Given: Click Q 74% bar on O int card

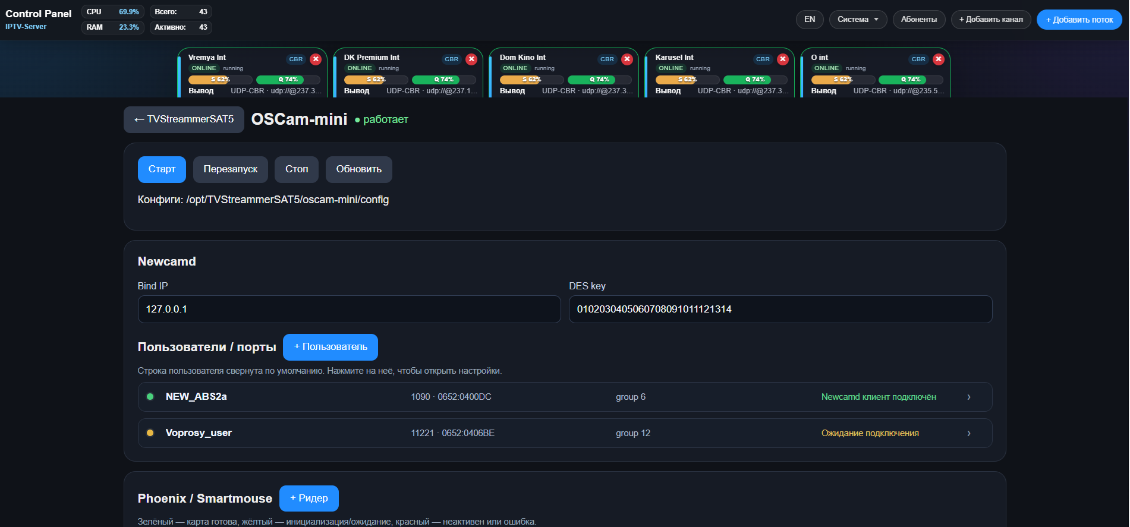Looking at the screenshot, I should [911, 80].
